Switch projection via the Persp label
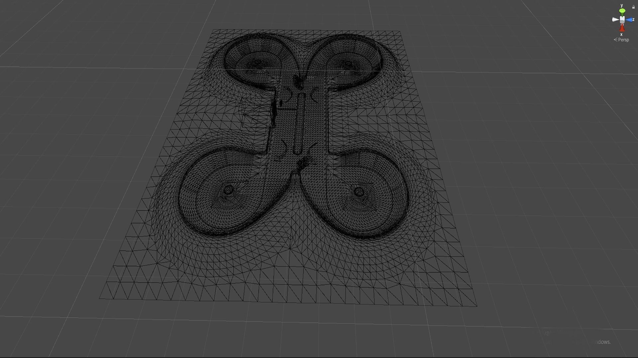The height and width of the screenshot is (358, 638). (623, 40)
